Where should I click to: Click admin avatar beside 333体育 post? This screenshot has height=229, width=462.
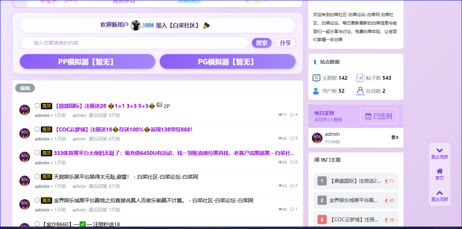tap(25, 157)
